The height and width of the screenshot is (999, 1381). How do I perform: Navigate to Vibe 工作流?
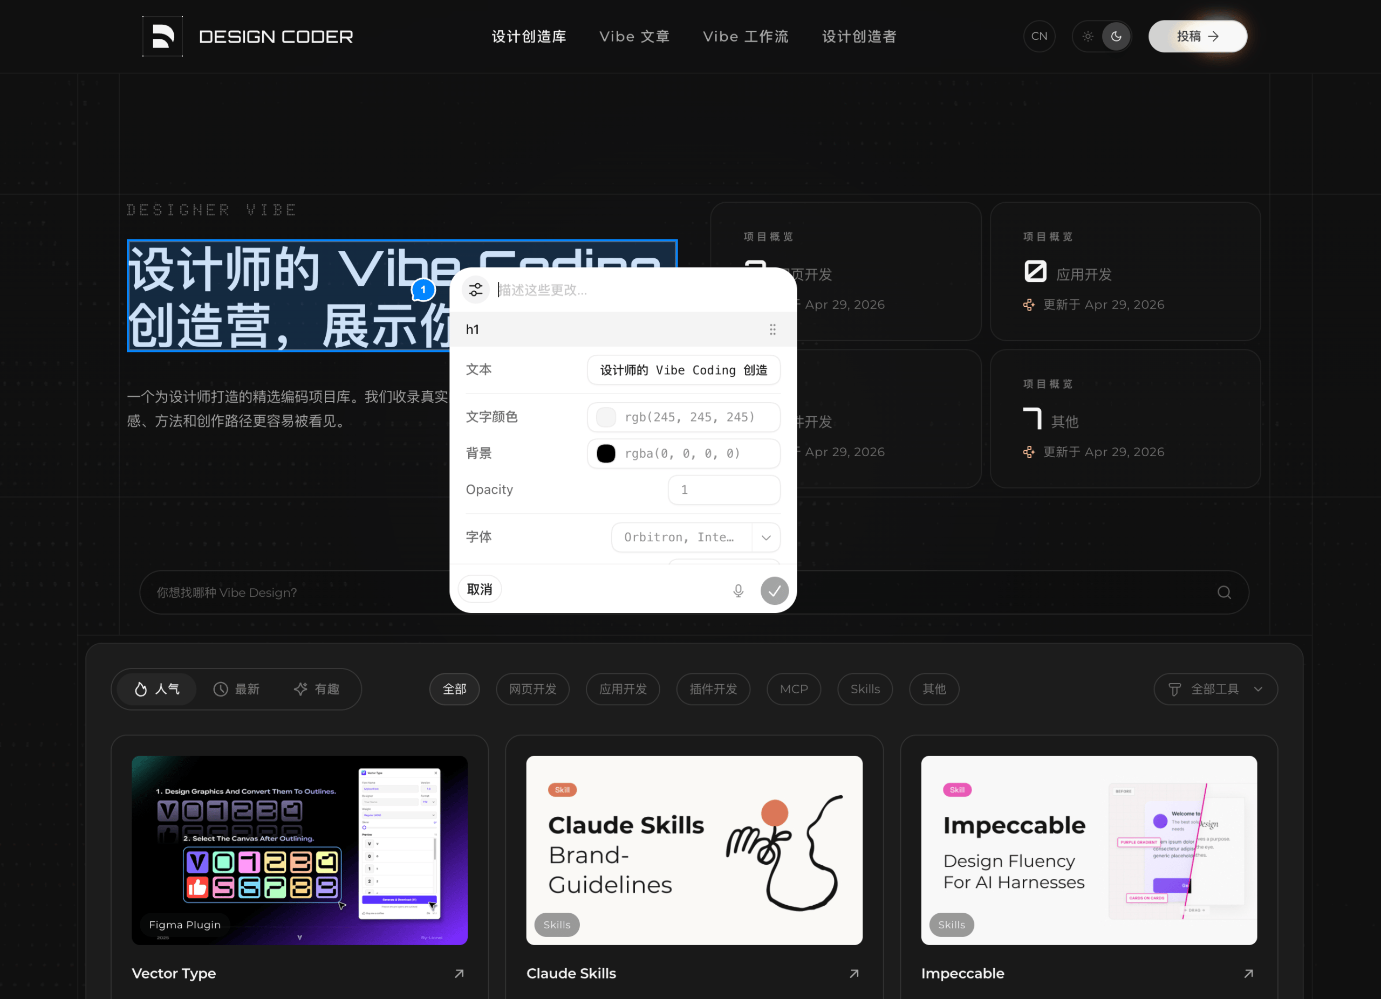[746, 37]
